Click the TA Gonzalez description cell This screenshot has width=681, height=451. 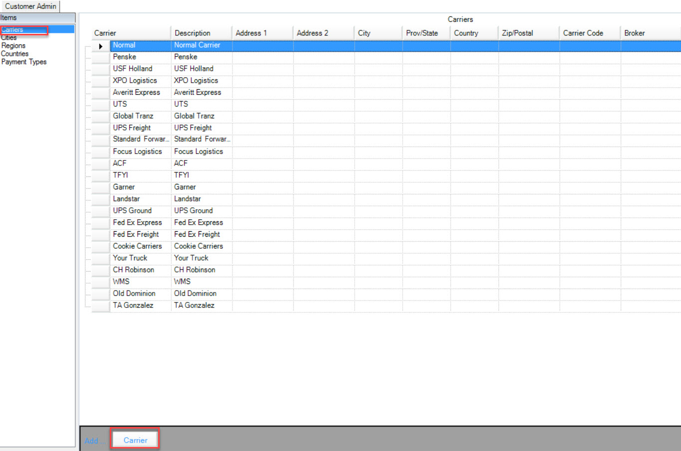click(202, 305)
